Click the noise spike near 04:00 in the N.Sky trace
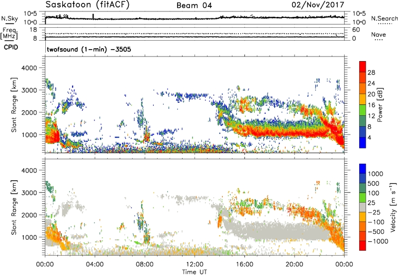 (x=93, y=16)
